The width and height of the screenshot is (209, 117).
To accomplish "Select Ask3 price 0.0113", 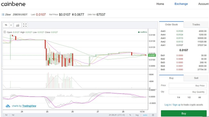I will point(180,38).
